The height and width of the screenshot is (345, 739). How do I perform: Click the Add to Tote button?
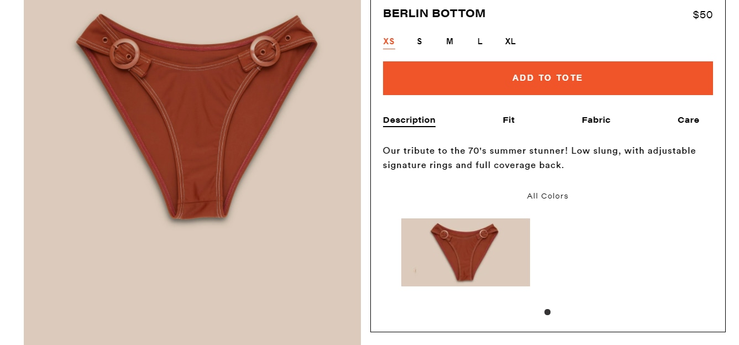tap(548, 78)
